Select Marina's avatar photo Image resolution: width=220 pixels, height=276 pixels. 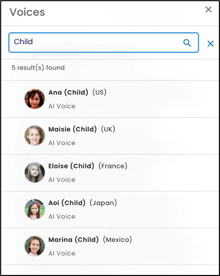(x=35, y=246)
